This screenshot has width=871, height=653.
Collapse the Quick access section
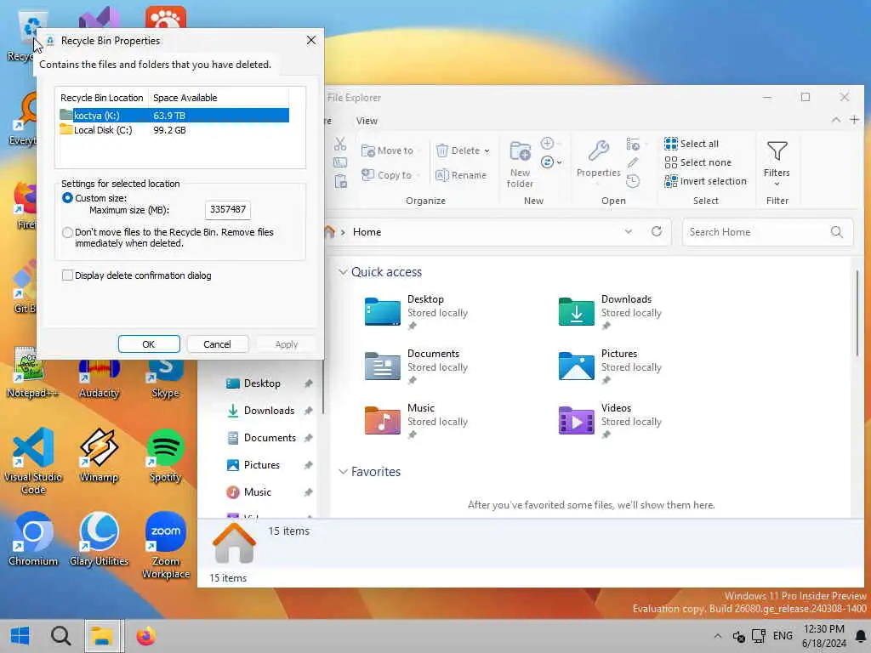(343, 271)
